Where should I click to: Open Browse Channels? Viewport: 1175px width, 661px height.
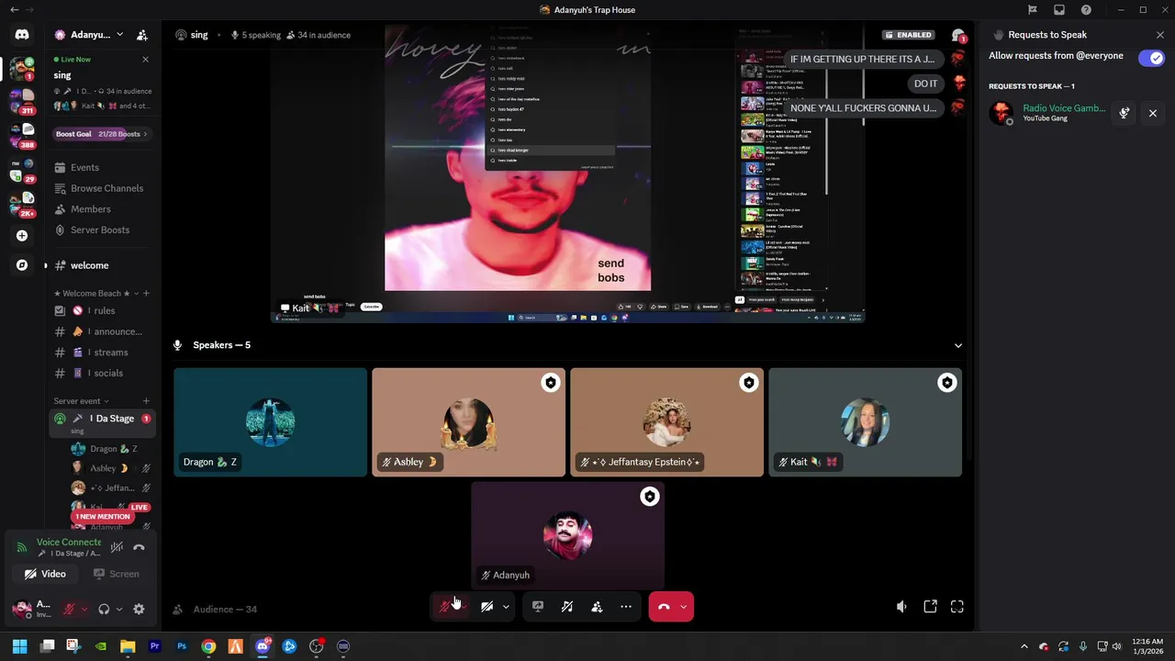[101, 188]
